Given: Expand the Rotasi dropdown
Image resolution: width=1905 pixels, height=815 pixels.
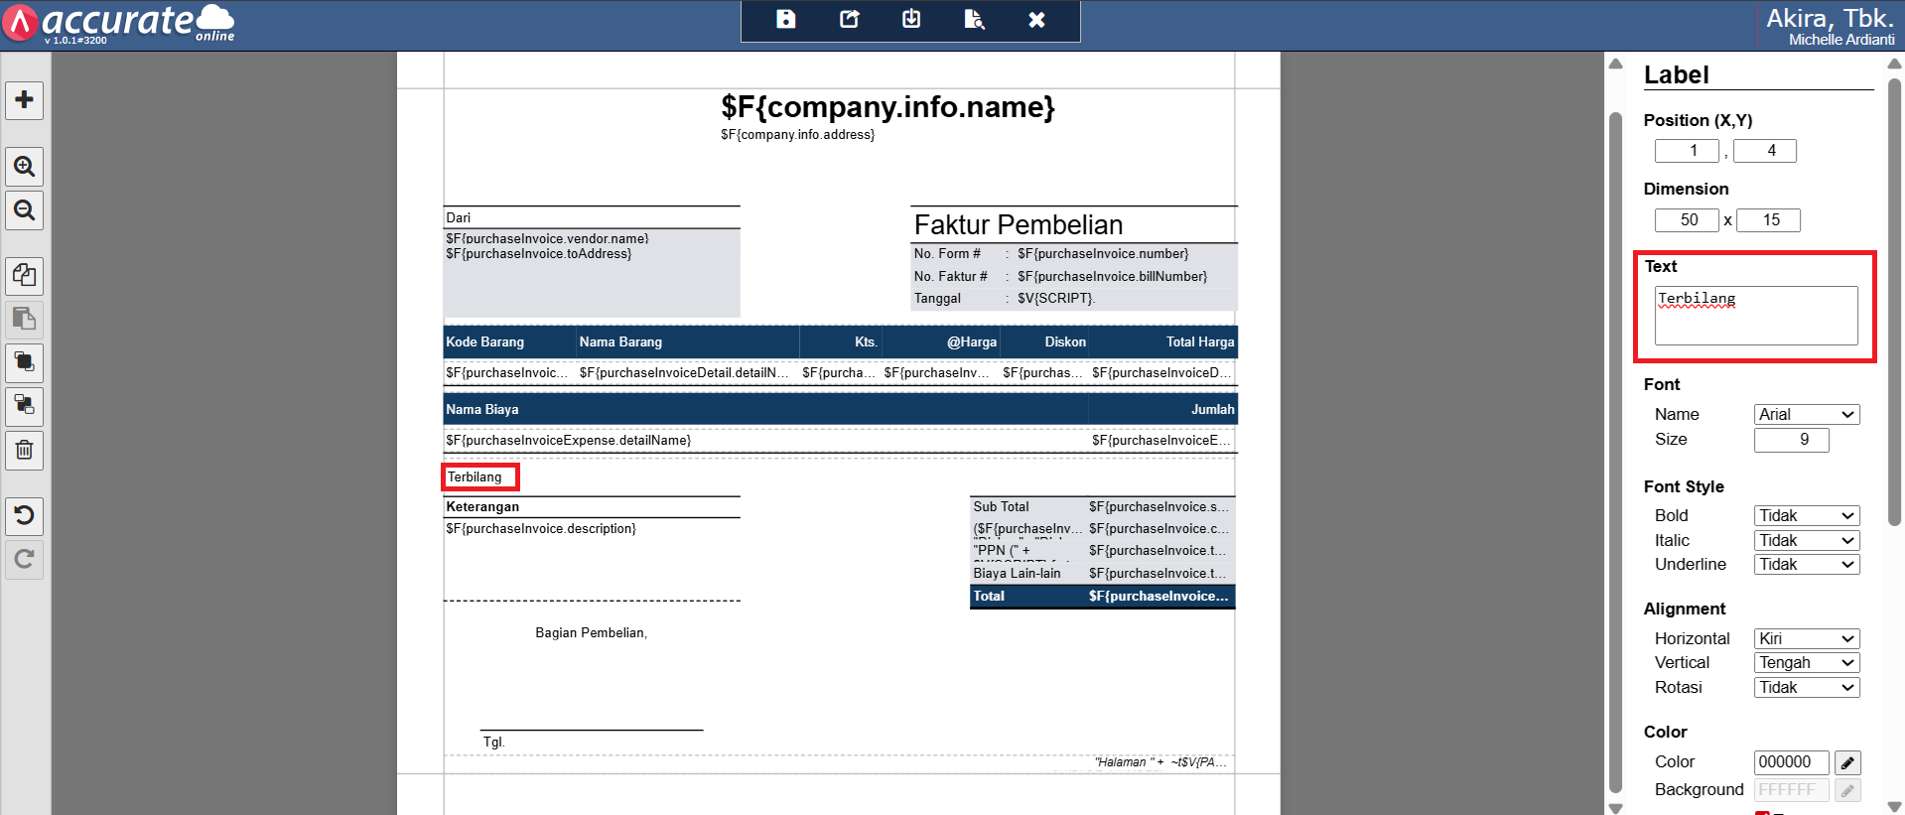Looking at the screenshot, I should pyautogui.click(x=1806, y=688).
